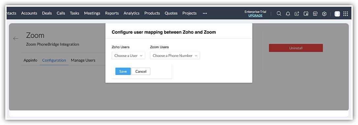
Task: Open the user profile avatar
Action: point(337,14)
